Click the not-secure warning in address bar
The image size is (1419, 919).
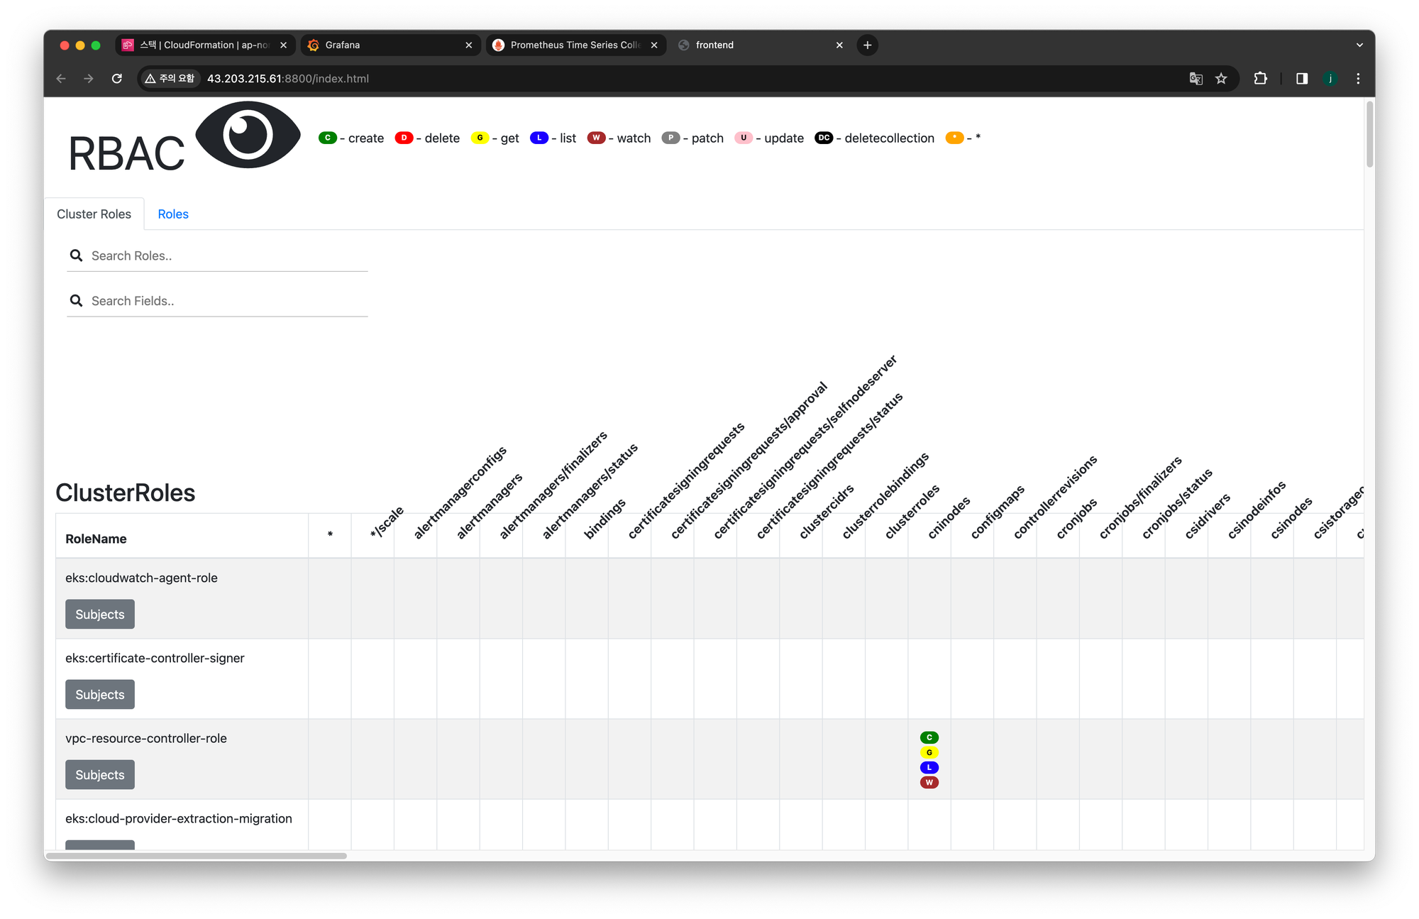(170, 79)
